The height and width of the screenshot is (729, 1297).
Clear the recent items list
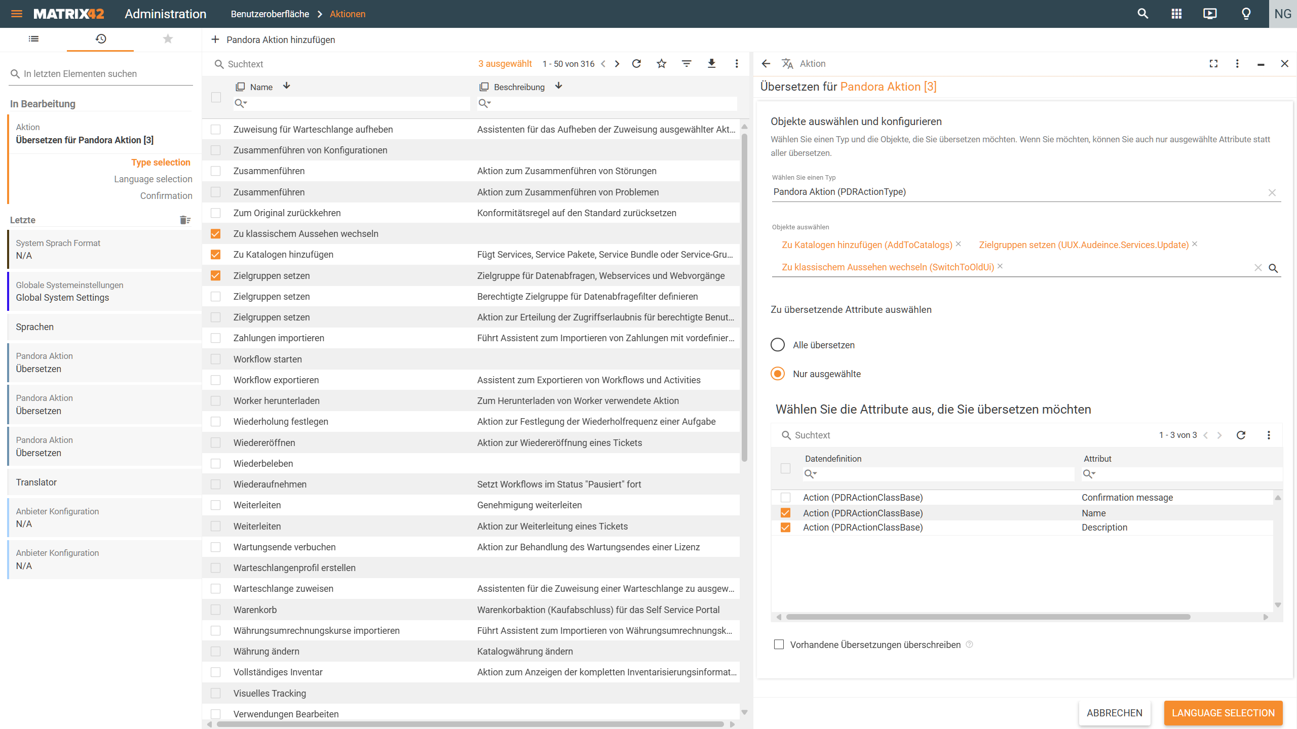pos(185,220)
